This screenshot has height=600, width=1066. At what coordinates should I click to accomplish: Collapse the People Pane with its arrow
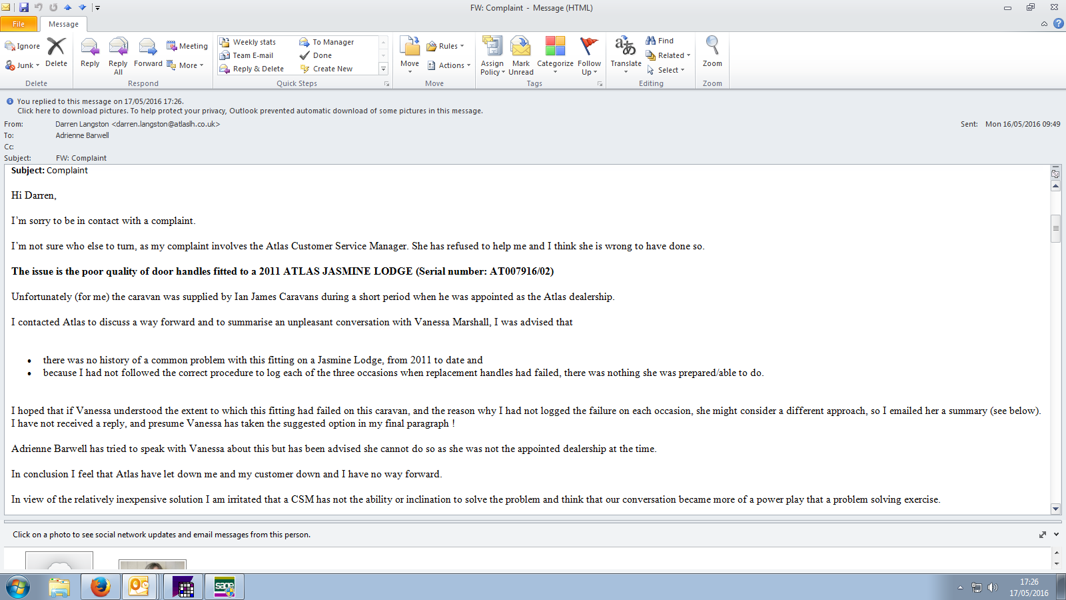click(1057, 535)
